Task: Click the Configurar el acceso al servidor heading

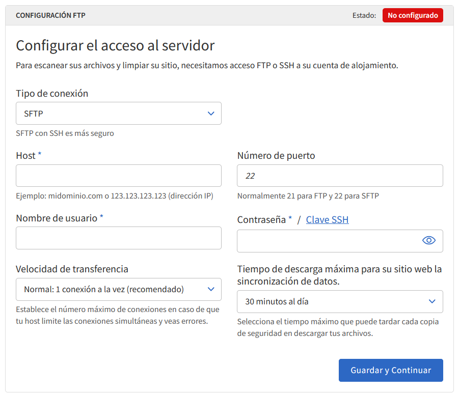Action: pyautogui.click(x=115, y=45)
